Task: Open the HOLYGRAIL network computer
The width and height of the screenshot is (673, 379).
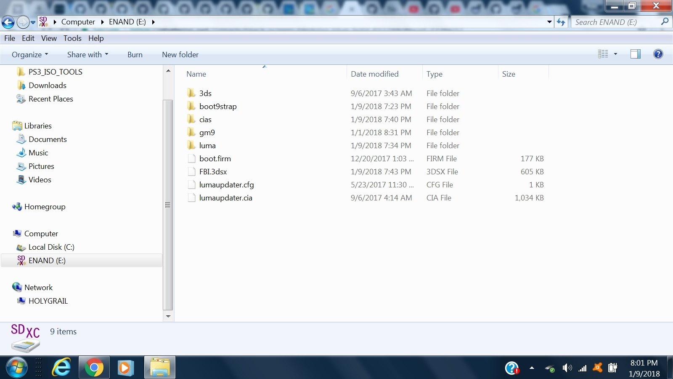Action: 48,301
